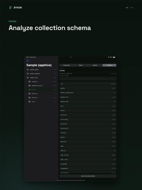
Task: Select the comments collection icon
Action: (x=30, y=82)
